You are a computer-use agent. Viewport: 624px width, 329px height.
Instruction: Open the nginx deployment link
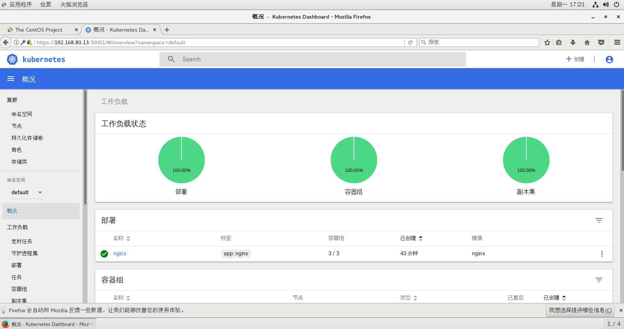(x=120, y=253)
